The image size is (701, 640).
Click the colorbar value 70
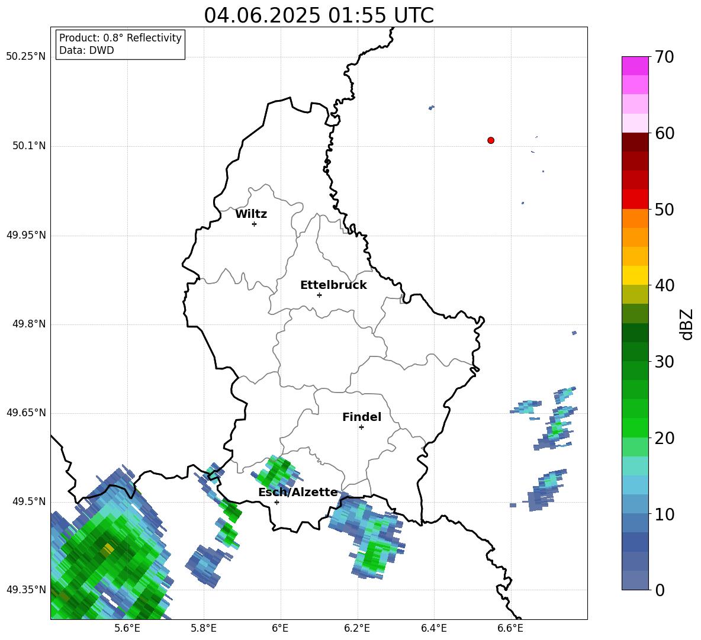(x=664, y=57)
